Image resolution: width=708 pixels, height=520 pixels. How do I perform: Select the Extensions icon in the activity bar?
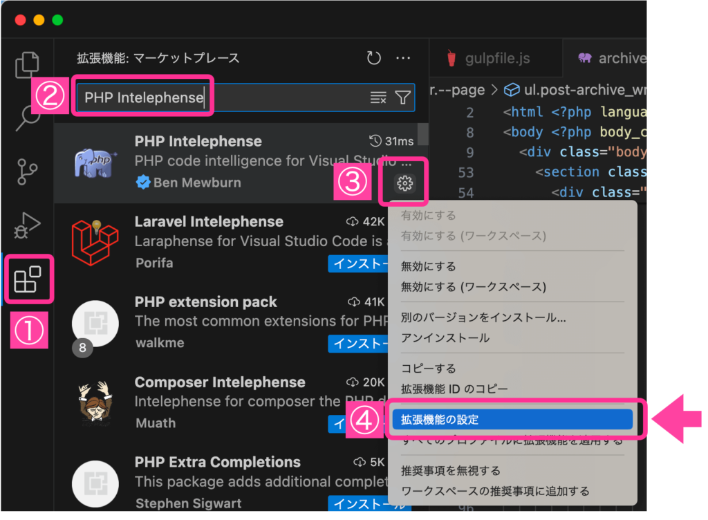click(x=28, y=279)
